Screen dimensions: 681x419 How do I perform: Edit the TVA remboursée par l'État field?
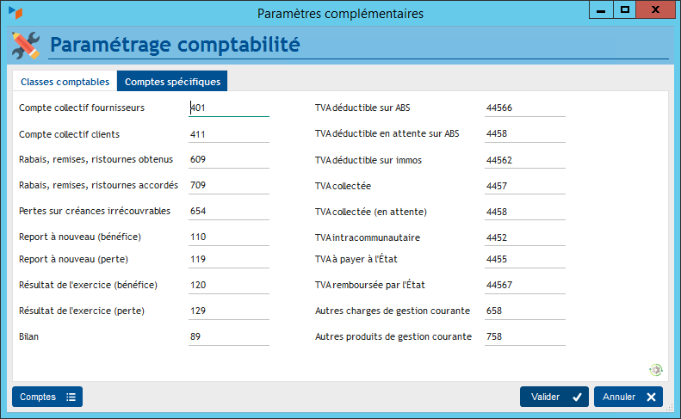tap(524, 285)
